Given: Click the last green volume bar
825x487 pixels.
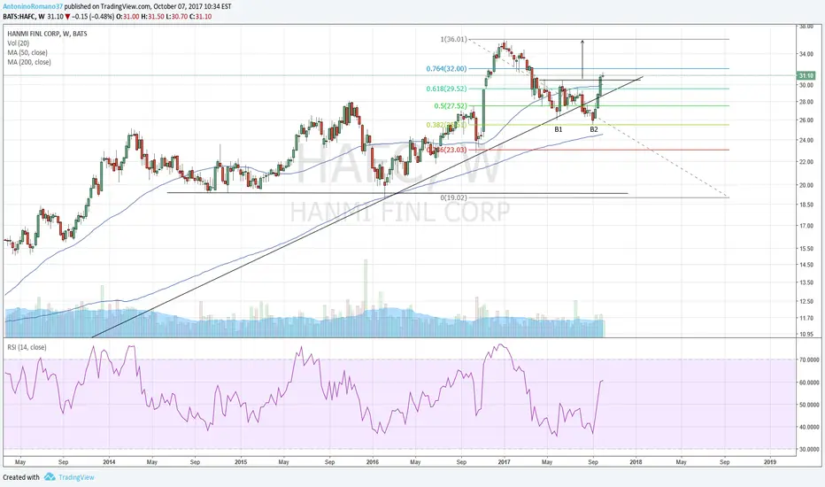Looking at the screenshot, I should pos(604,329).
